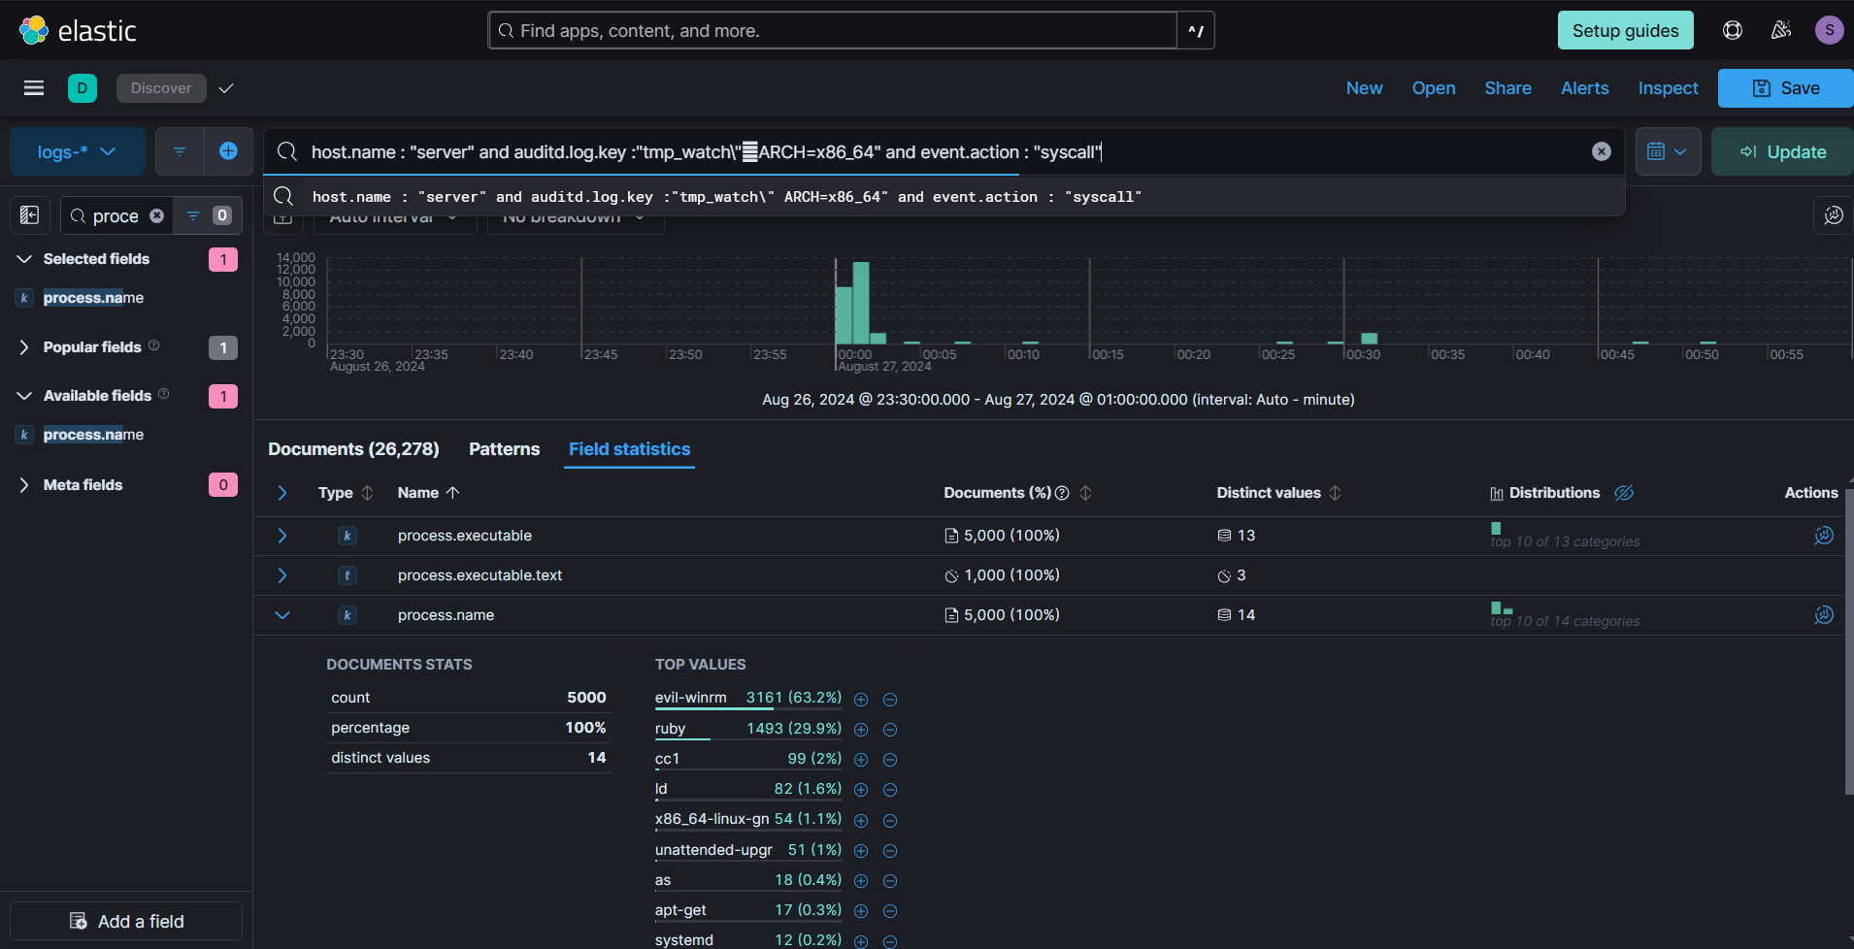This screenshot has height=949, width=1854.
Task: Collapse the Available fields section
Action: [x=25, y=396]
